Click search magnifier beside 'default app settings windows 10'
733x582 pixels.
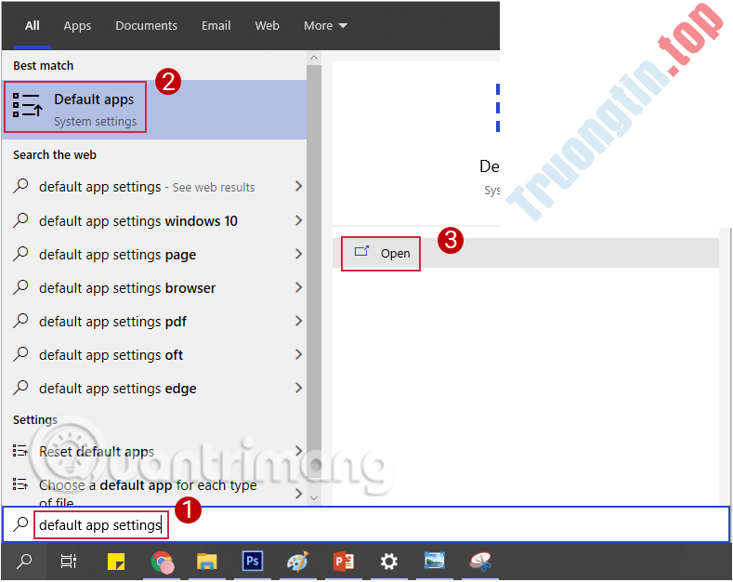coord(20,220)
